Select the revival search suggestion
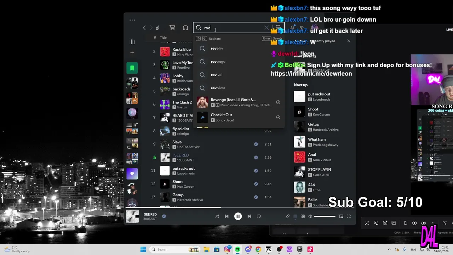The image size is (453, 255). pos(239,75)
